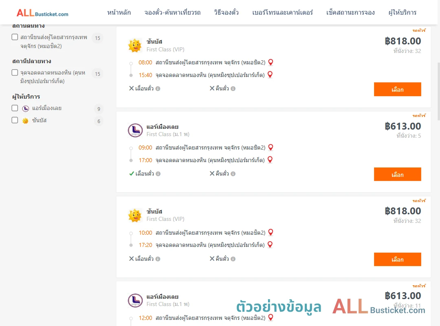Open info icon beside คืนตั๋ว on 10:00 trip
The height and width of the screenshot is (326, 440).
point(233,259)
